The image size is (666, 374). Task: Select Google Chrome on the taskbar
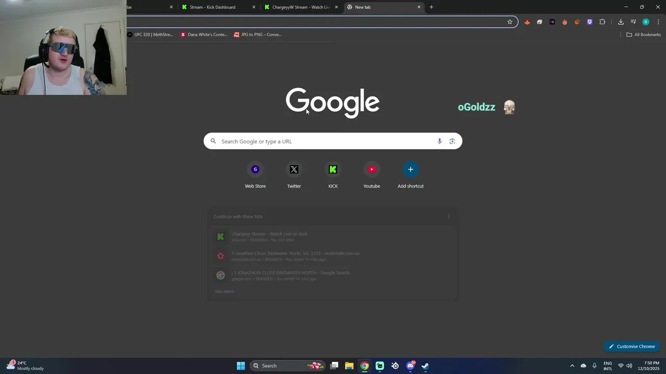[365, 366]
